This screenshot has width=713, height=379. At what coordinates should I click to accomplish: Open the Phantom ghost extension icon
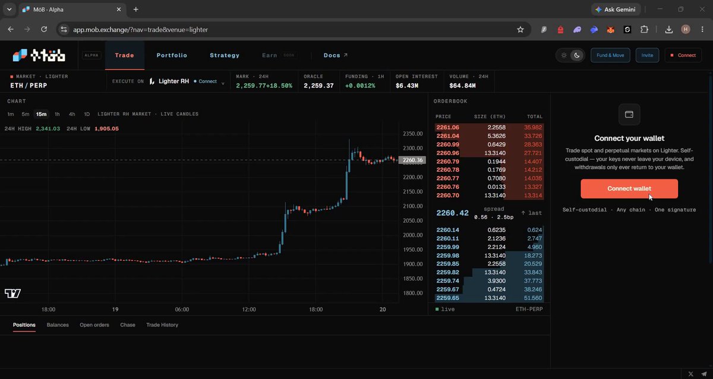[x=577, y=29]
